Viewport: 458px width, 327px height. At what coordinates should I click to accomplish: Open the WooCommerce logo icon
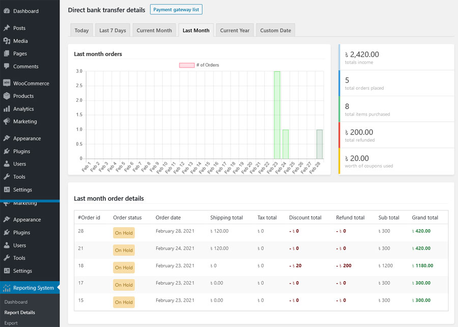[x=7, y=84]
